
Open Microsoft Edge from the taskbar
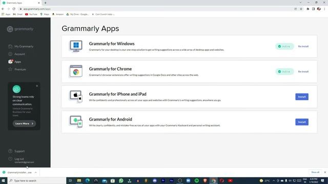point(88,180)
